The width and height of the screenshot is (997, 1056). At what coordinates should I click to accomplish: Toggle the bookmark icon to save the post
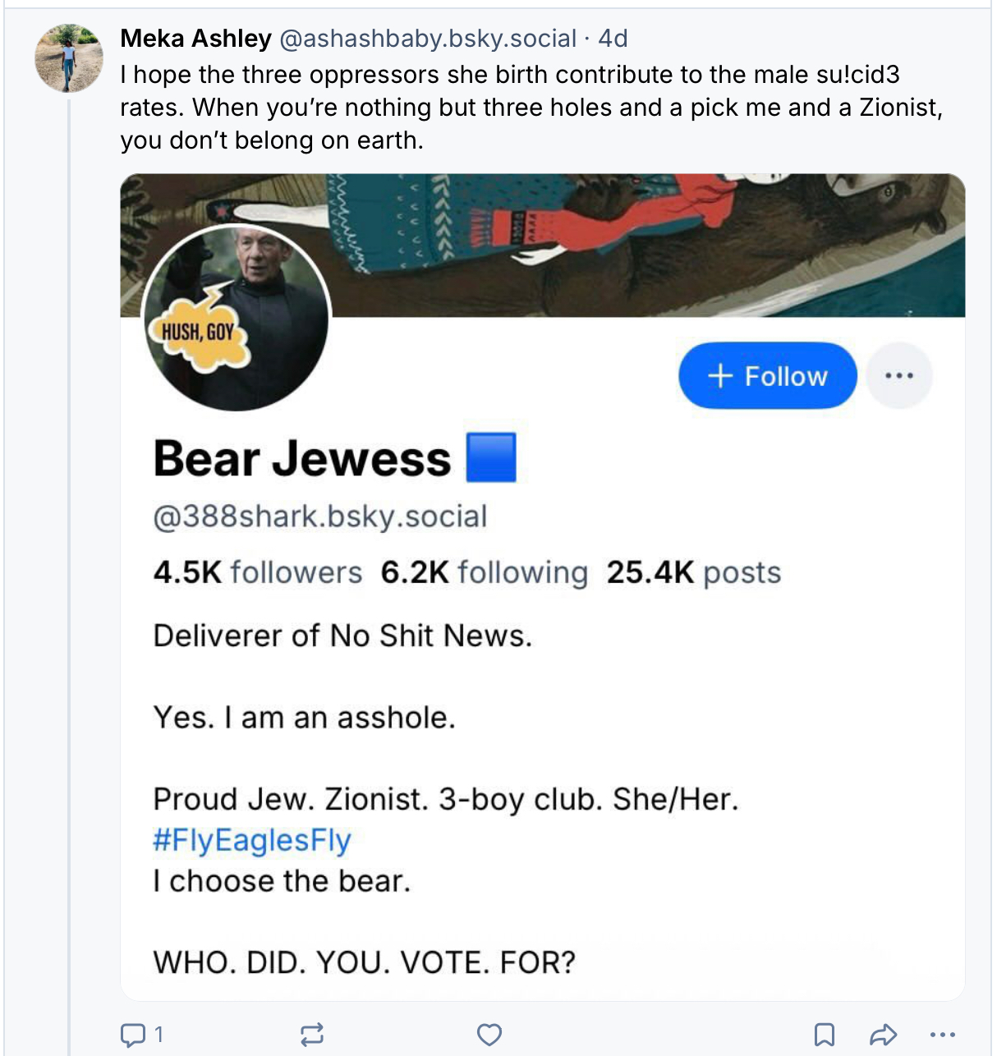click(825, 1035)
